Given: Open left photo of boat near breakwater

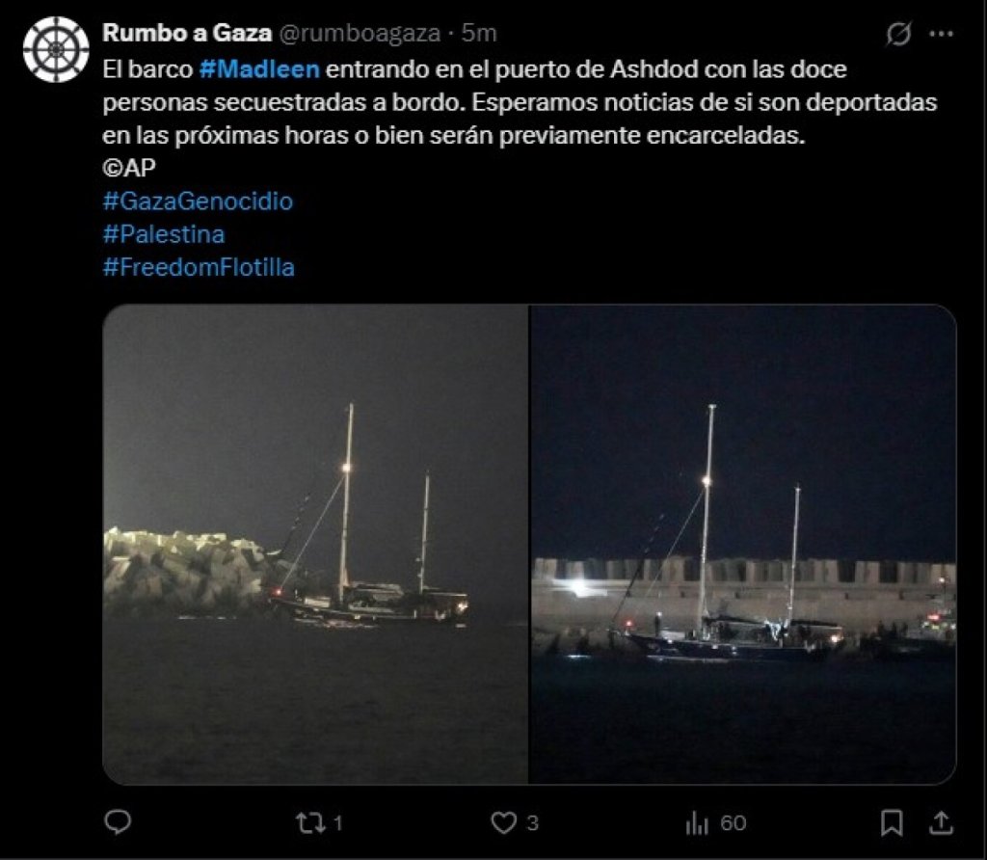Looking at the screenshot, I should pyautogui.click(x=315, y=544).
